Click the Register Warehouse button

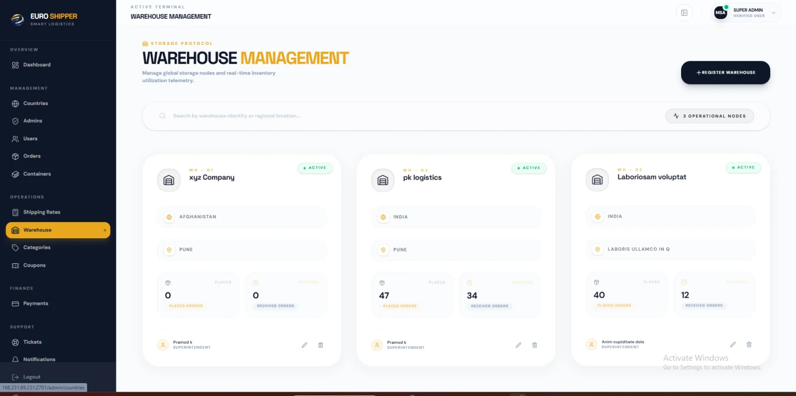[x=725, y=73]
